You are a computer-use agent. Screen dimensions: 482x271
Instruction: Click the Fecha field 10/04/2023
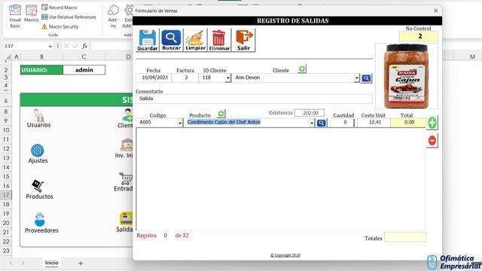click(154, 78)
